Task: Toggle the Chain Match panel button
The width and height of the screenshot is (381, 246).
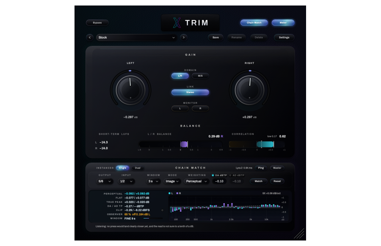Action: (254, 22)
